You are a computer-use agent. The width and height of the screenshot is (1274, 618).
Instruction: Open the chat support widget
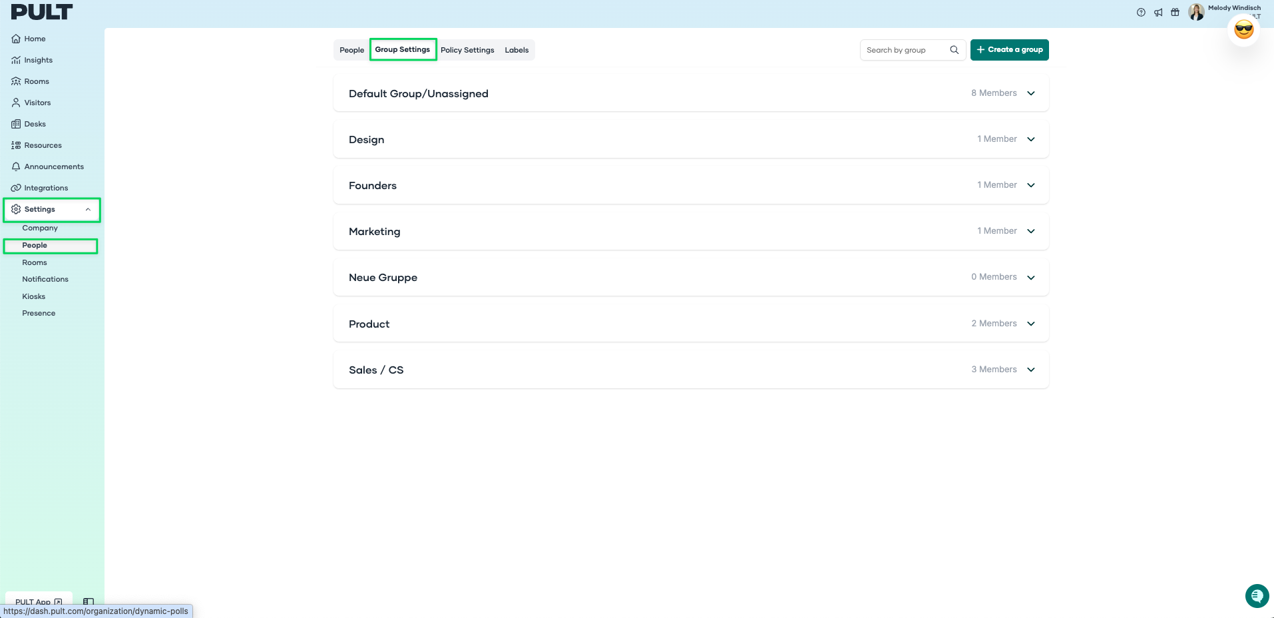[1257, 596]
